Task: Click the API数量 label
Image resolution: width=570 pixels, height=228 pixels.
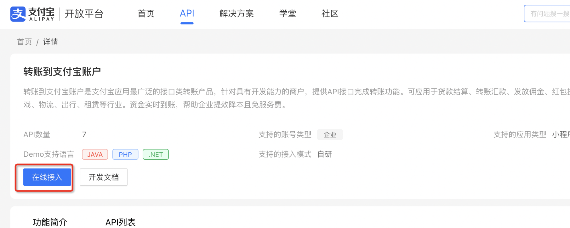Action: 37,134
